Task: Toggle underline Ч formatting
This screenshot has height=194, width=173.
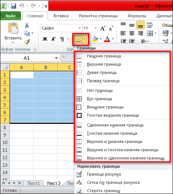Action: (x=62, y=39)
